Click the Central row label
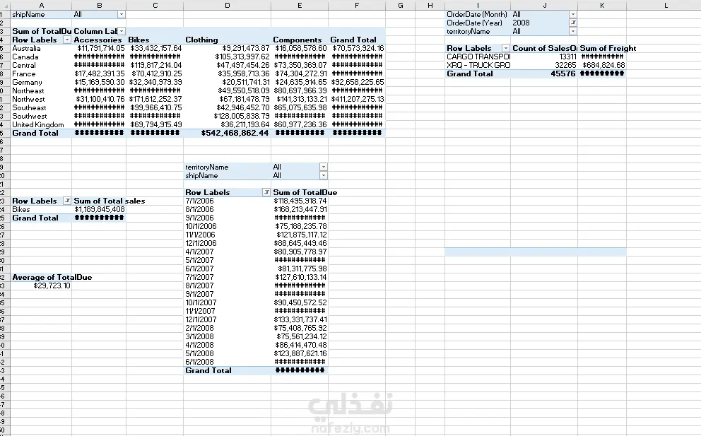701x436 pixels. click(x=24, y=65)
